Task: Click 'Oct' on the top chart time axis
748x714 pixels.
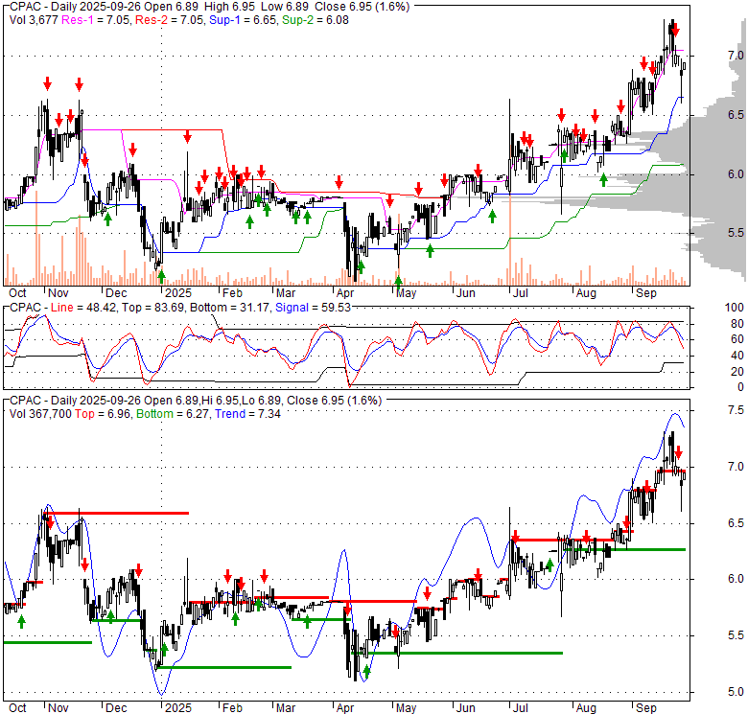Action: pyautogui.click(x=17, y=293)
